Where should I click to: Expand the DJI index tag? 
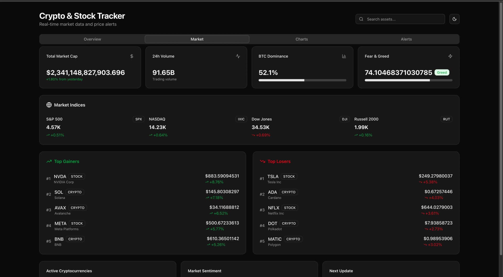(x=345, y=119)
